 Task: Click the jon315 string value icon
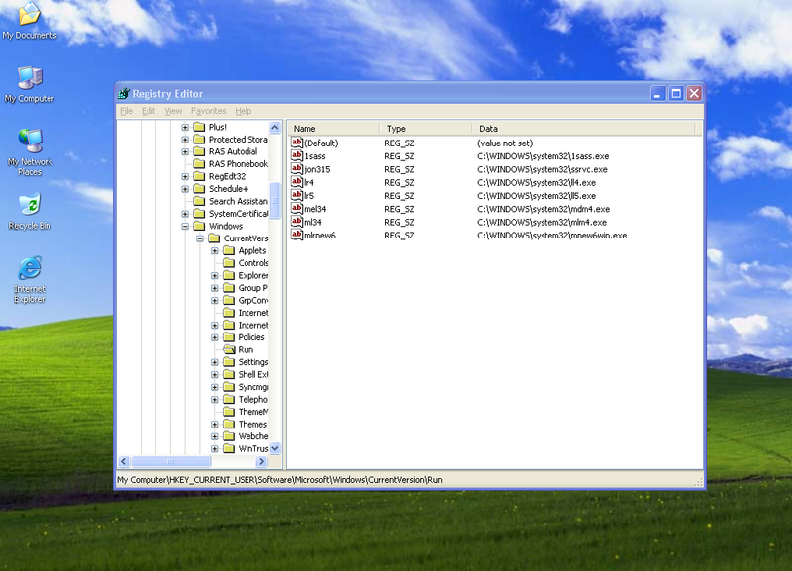pyautogui.click(x=296, y=169)
